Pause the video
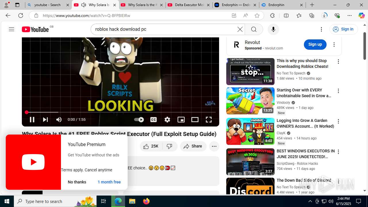Viewport: 368px width, 207px height. (x=32, y=120)
